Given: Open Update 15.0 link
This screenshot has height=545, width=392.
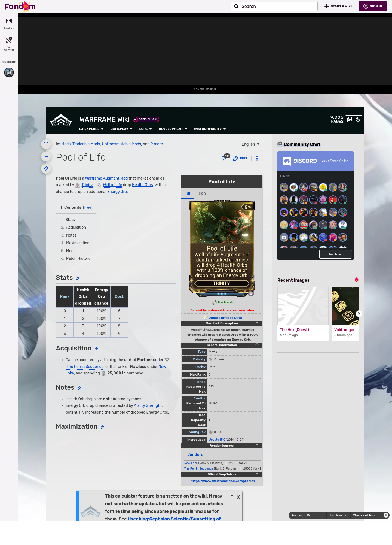Looking at the screenshot, I should (x=217, y=440).
